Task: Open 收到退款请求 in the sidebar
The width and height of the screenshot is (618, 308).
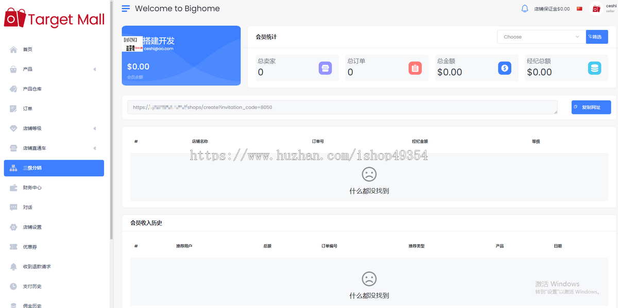Action: click(54, 267)
